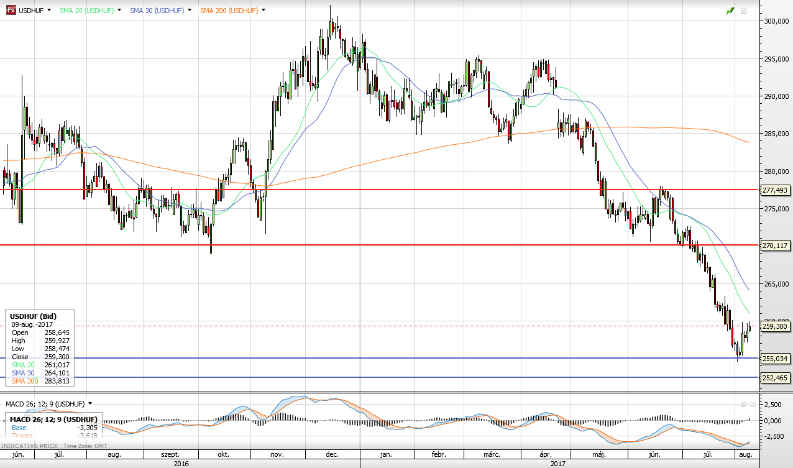Click the dec. month on the time axis
Viewport: 793px width, 468px height.
[x=332, y=455]
